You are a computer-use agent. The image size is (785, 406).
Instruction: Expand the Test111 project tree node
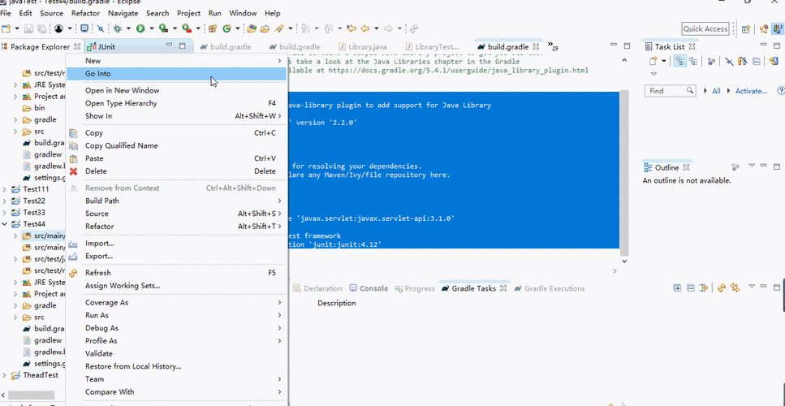coord(5,189)
